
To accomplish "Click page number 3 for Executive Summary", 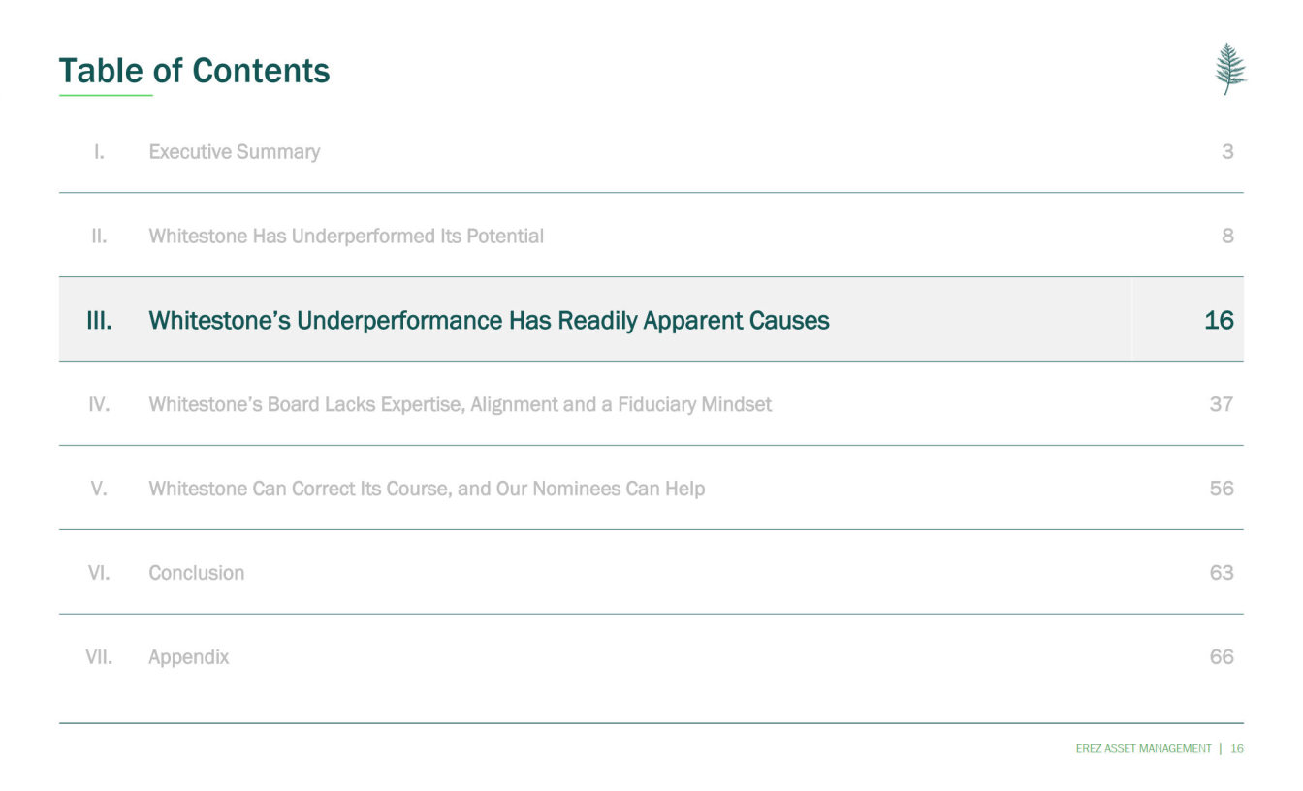I will coord(1226,152).
